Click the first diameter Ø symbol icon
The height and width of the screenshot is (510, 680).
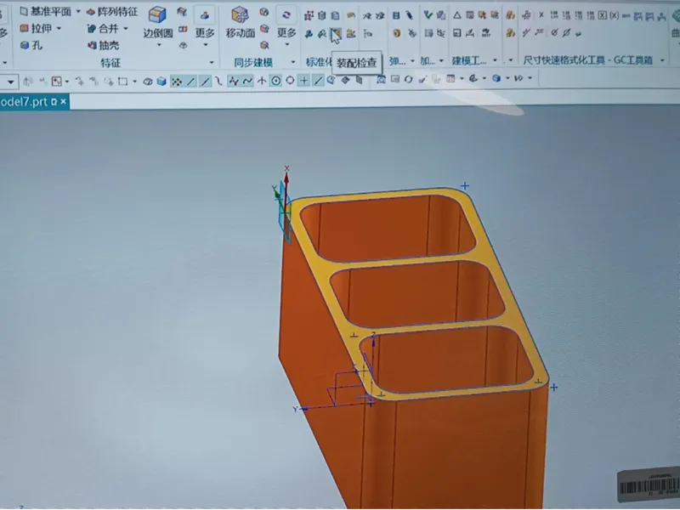pos(555,32)
